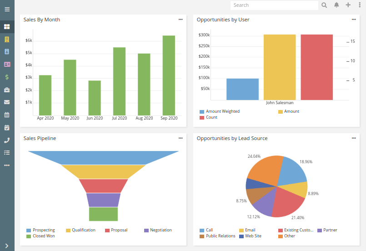Click the magnifying glass search icon
366x251 pixels.
click(324, 5)
